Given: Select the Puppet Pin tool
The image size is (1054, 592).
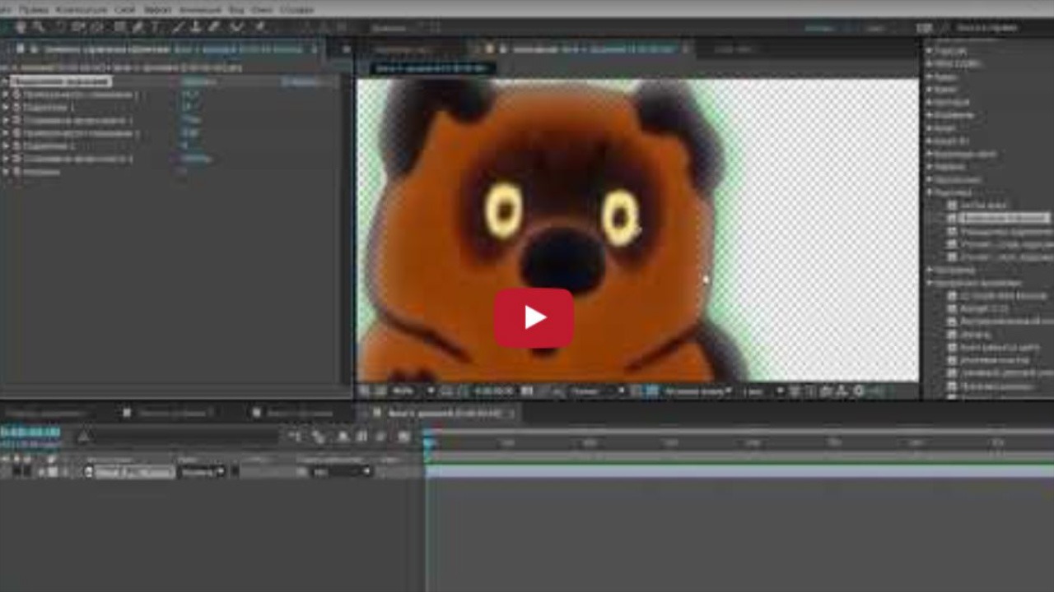Looking at the screenshot, I should click(x=259, y=27).
